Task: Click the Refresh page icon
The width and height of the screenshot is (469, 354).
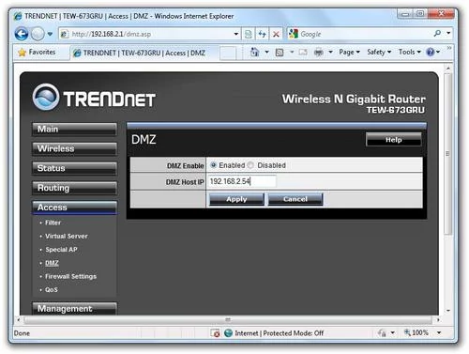Action: [x=262, y=34]
